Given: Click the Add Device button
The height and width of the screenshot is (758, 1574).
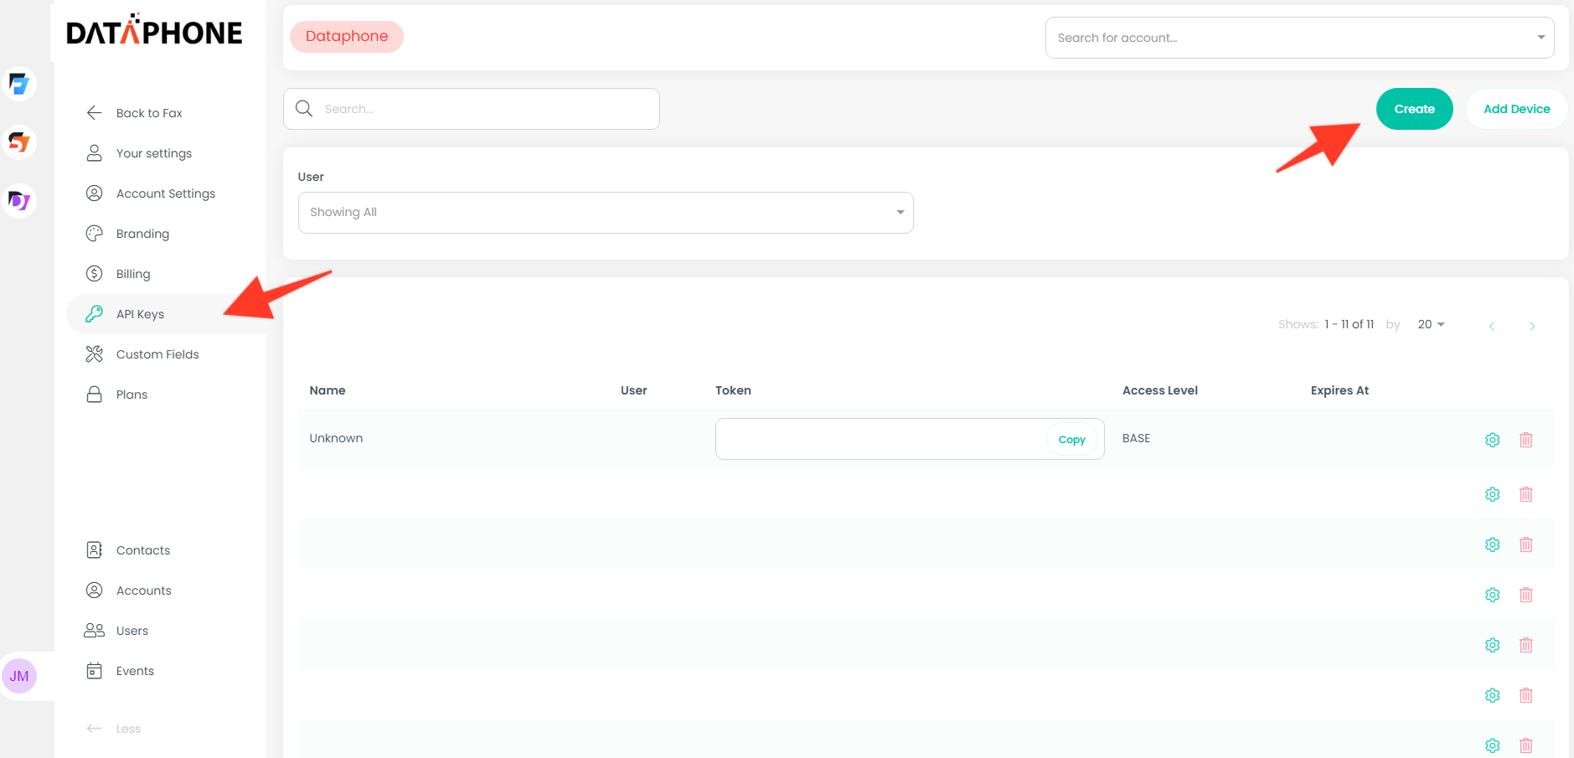Looking at the screenshot, I should (1516, 109).
